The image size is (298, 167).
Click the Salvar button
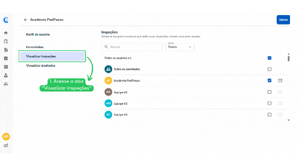283,20
